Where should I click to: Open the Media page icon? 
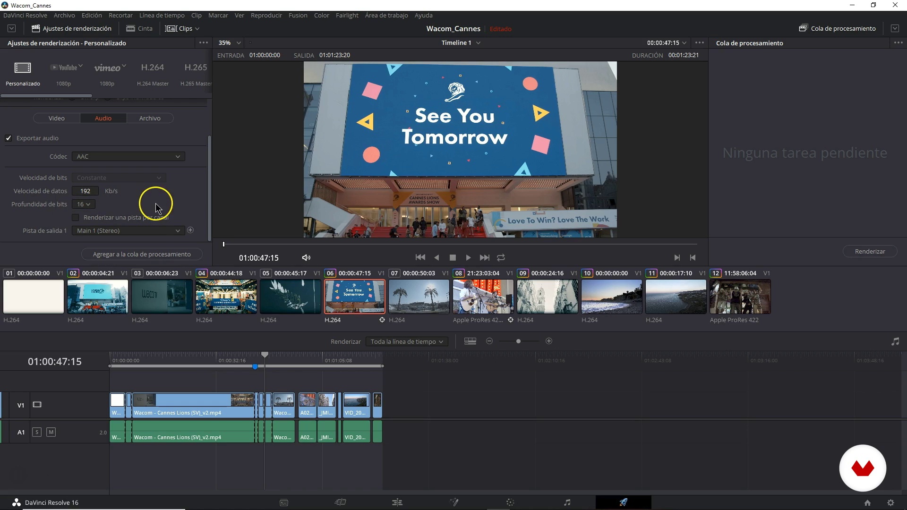coord(284,502)
